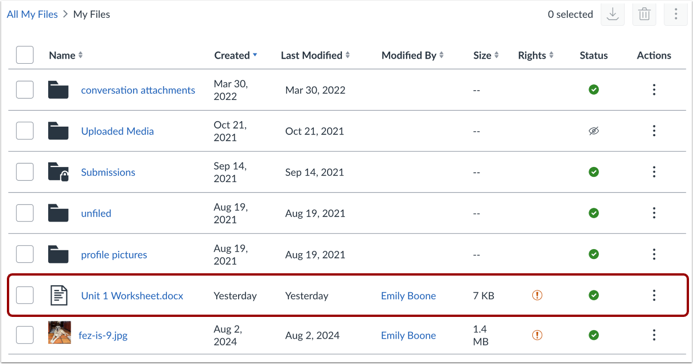This screenshot has height=364, width=693.
Task: Click the rights warning icon for fez-is-9.jpg
Action: (x=537, y=335)
